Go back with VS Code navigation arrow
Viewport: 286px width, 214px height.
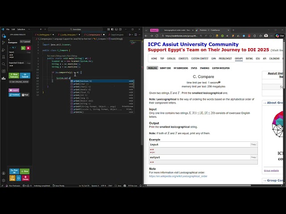(x=41, y=29)
